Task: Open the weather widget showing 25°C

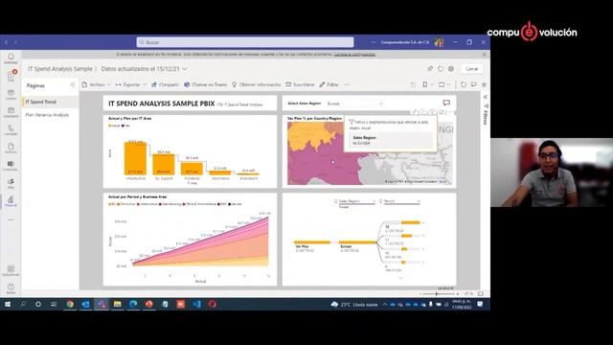Action: pos(354,305)
